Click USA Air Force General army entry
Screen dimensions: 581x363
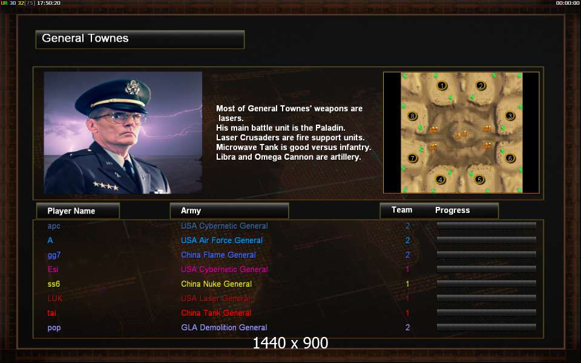(222, 240)
